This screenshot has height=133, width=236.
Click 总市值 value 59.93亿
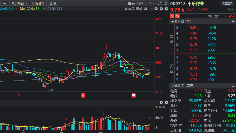[x=195, y=130]
